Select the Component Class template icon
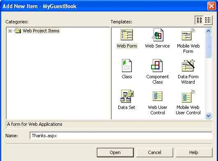This screenshot has height=161, width=218. tap(157, 66)
